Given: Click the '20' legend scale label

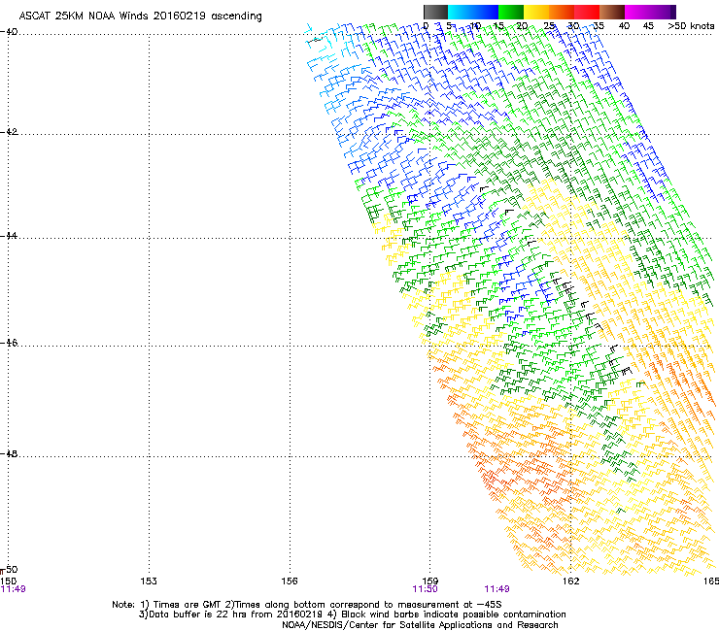Looking at the screenshot, I should point(522,26).
